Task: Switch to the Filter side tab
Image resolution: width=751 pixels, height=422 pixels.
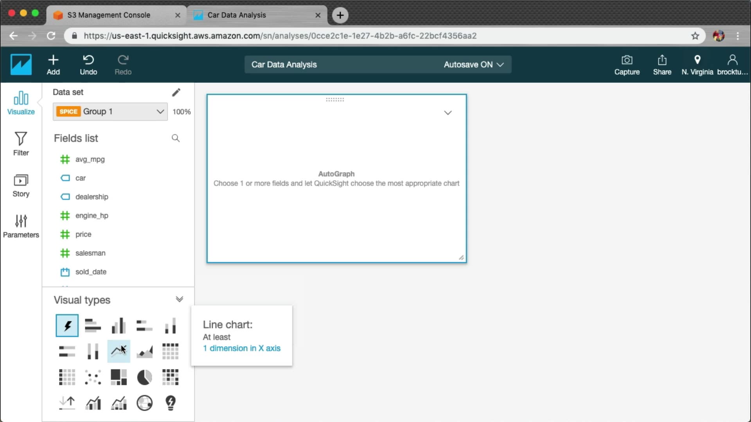Action: tap(21, 144)
